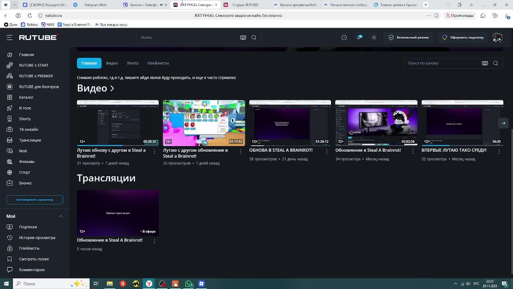The width and height of the screenshot is (513, 289).
Task: Expand the Видео section heading arrow
Action: point(112,88)
